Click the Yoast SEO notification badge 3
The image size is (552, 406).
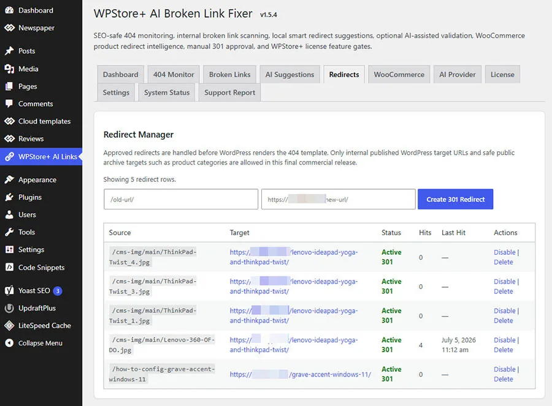point(58,291)
